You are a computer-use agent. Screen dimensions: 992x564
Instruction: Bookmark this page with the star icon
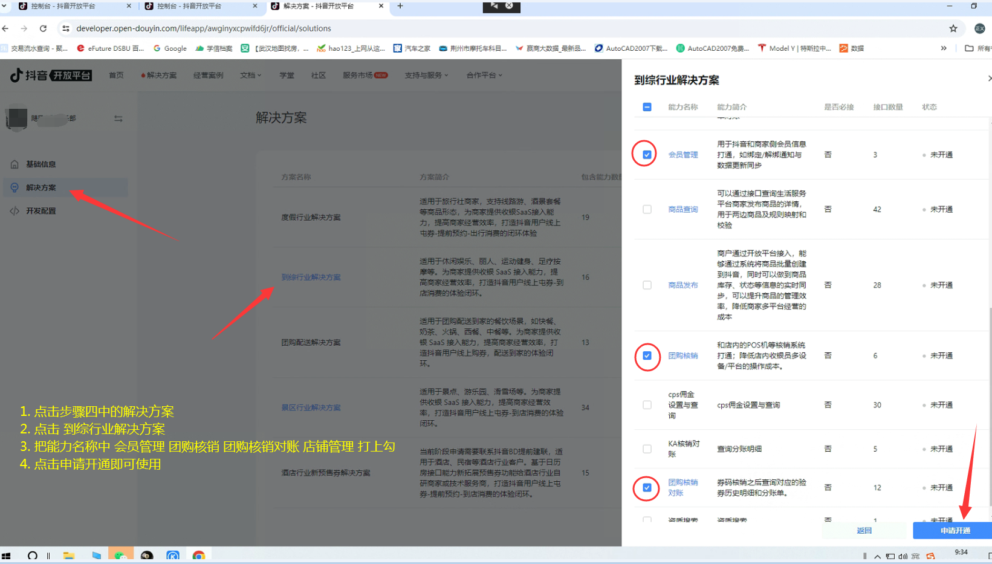pyautogui.click(x=953, y=28)
